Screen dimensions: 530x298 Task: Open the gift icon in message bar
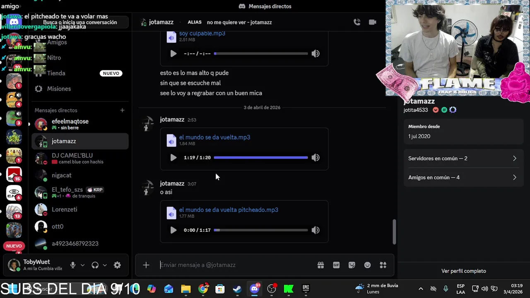(x=320, y=265)
